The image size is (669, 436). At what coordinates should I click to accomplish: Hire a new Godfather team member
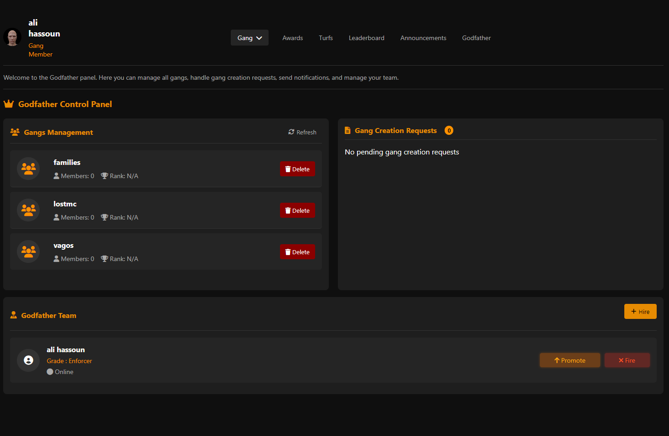click(x=640, y=312)
